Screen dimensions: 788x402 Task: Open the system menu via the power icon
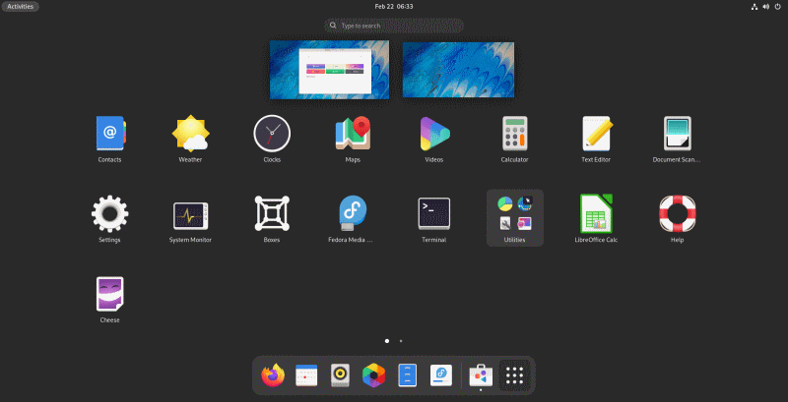coord(773,6)
